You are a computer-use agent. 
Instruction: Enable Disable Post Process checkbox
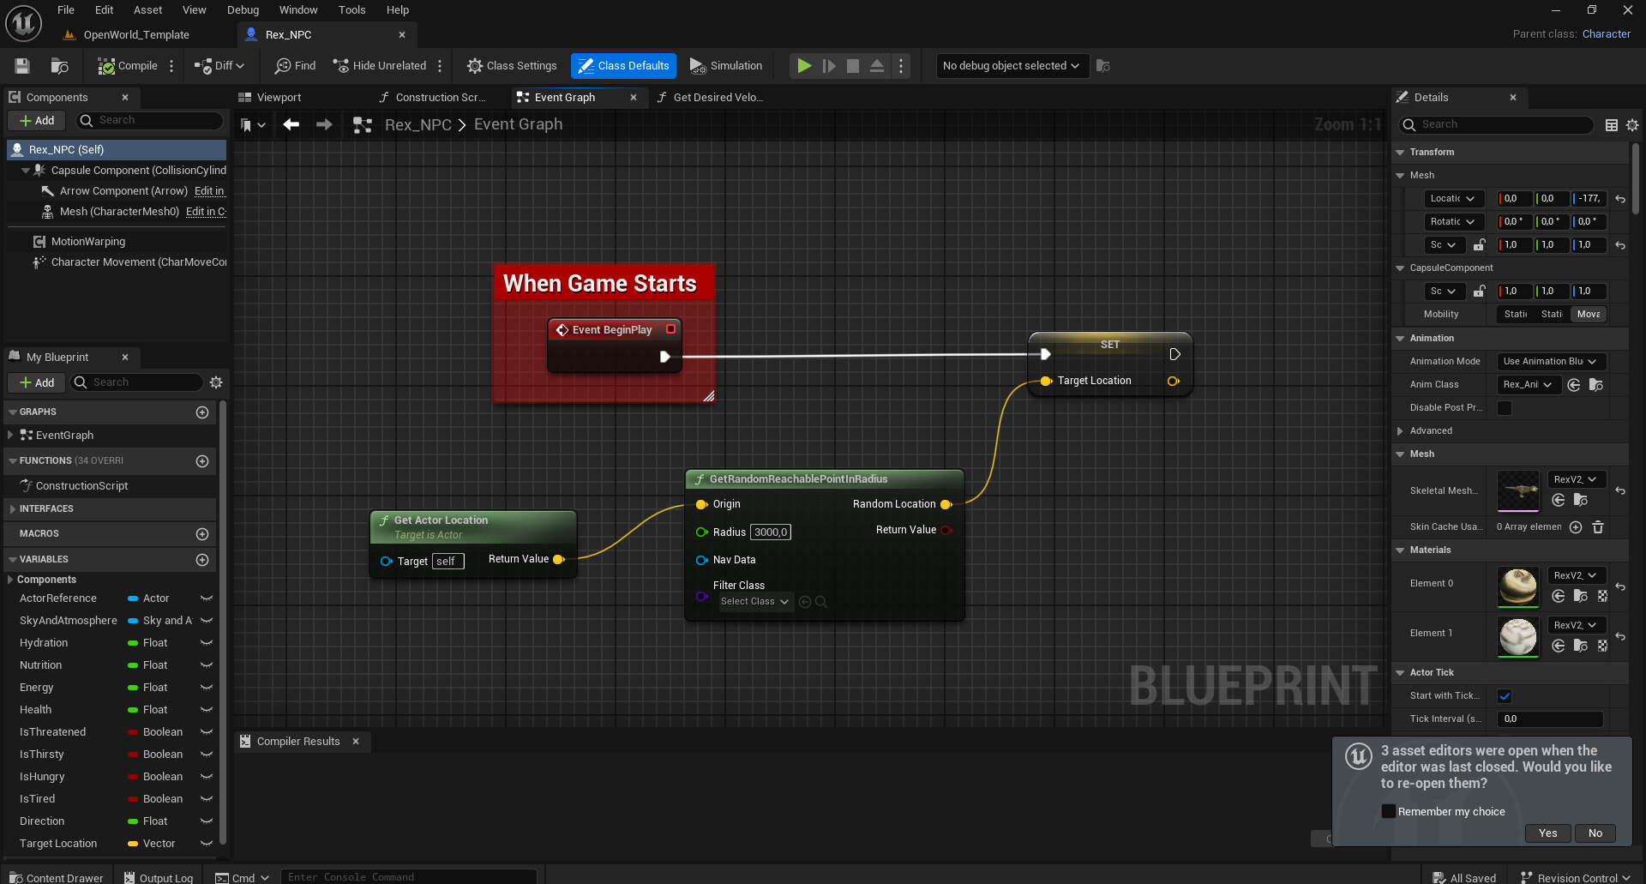(x=1505, y=408)
